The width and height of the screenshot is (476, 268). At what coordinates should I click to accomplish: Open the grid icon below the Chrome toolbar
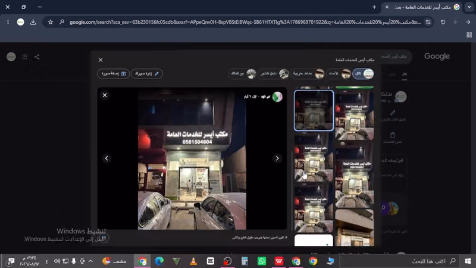pos(469,35)
